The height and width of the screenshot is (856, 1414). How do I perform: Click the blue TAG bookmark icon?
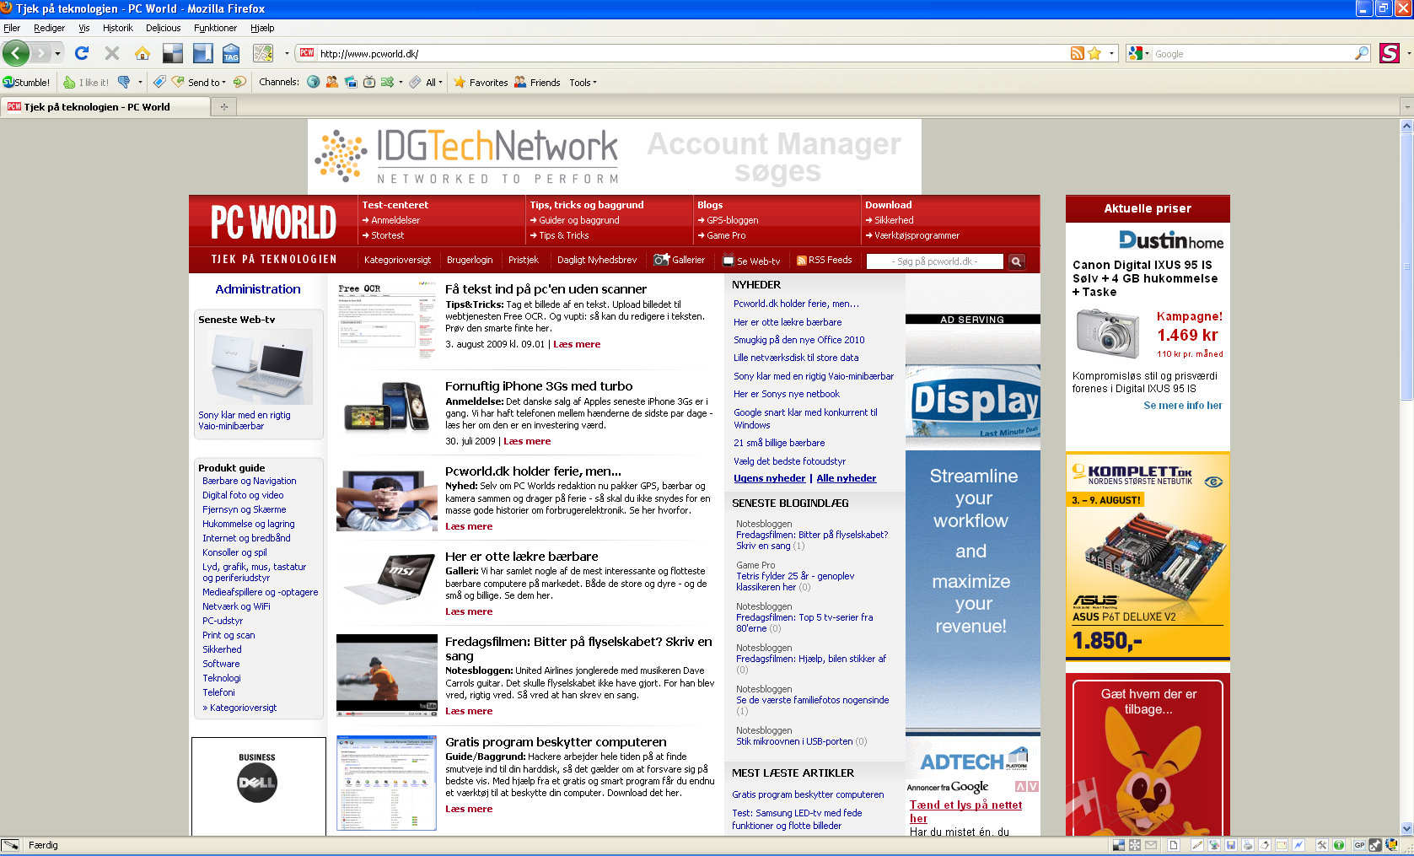pos(231,53)
